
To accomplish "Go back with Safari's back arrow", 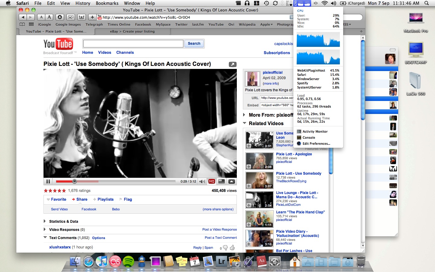I will [23, 17].
